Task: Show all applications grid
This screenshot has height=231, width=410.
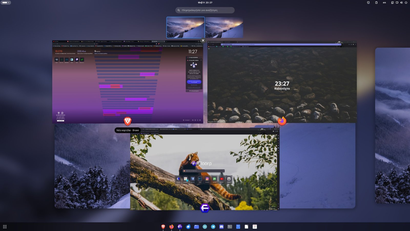Action: pos(5,227)
